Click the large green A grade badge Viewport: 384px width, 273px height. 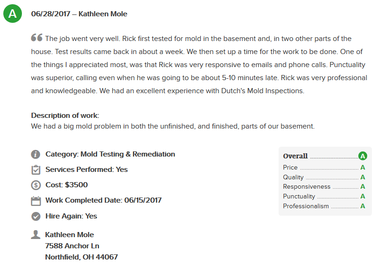point(13,14)
